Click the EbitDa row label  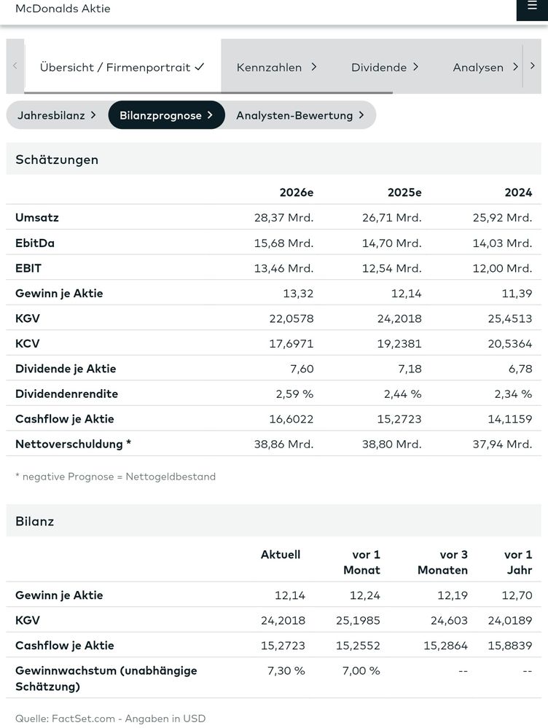tap(35, 243)
